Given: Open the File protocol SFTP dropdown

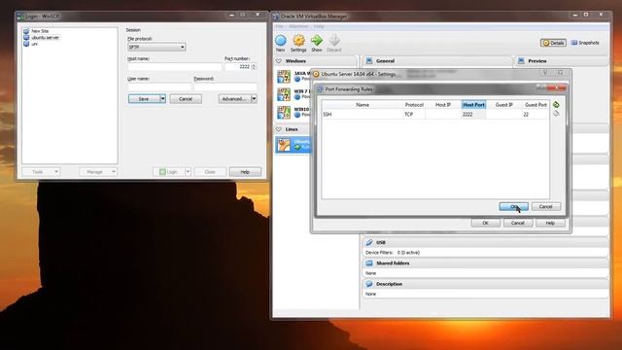Looking at the screenshot, I should [156, 47].
